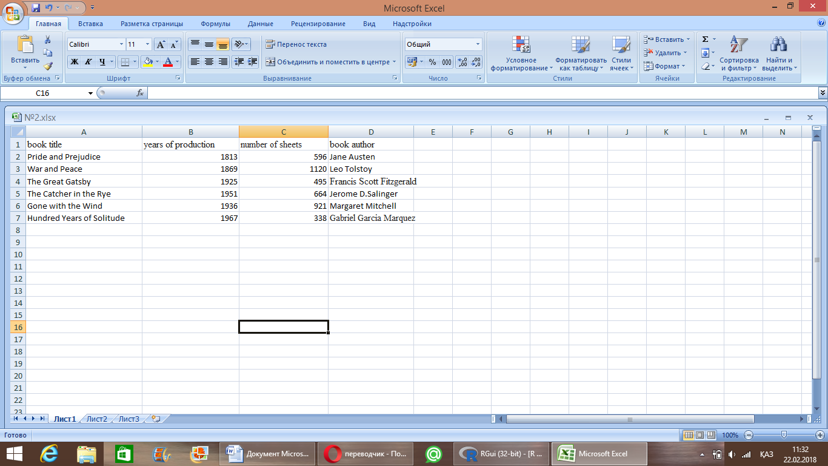Open Internet Explorer from the taskbar

[x=49, y=453]
